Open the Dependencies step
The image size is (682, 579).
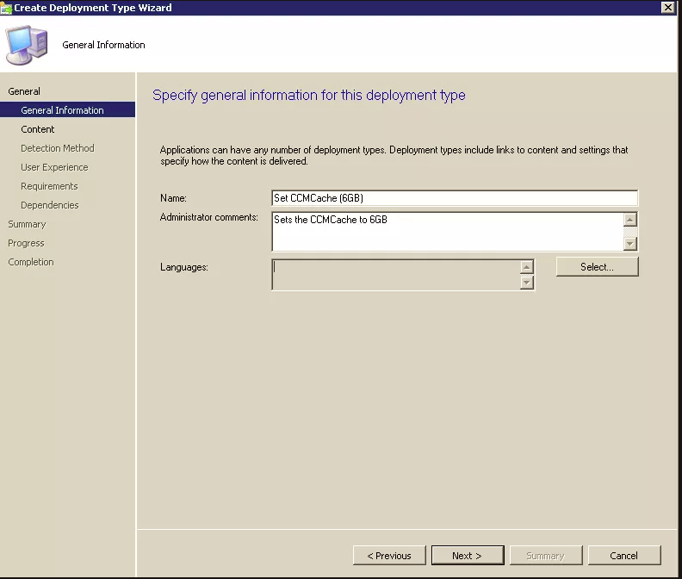(x=50, y=205)
